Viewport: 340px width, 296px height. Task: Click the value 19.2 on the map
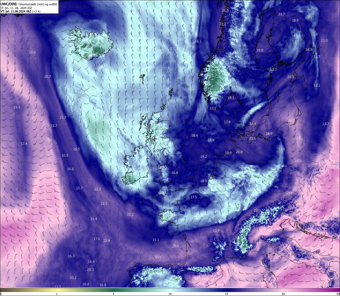pyautogui.click(x=203, y=156)
